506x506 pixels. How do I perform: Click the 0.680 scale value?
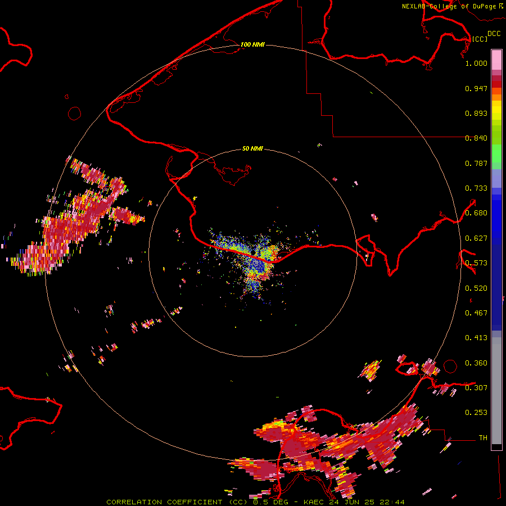(476, 213)
